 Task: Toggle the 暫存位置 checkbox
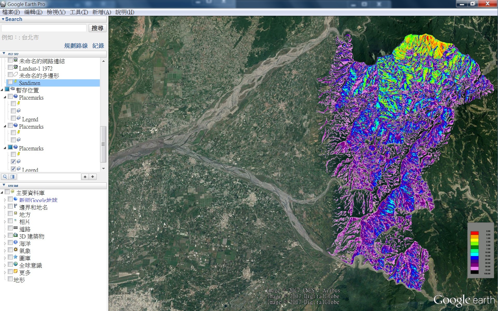coord(7,89)
